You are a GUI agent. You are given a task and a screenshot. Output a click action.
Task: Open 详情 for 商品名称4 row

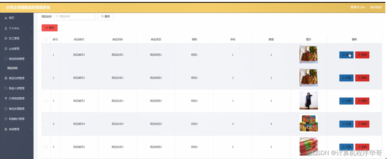(346, 124)
